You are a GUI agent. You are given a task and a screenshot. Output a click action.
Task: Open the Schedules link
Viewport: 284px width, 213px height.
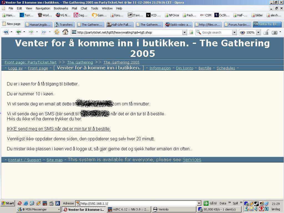pos(226,68)
